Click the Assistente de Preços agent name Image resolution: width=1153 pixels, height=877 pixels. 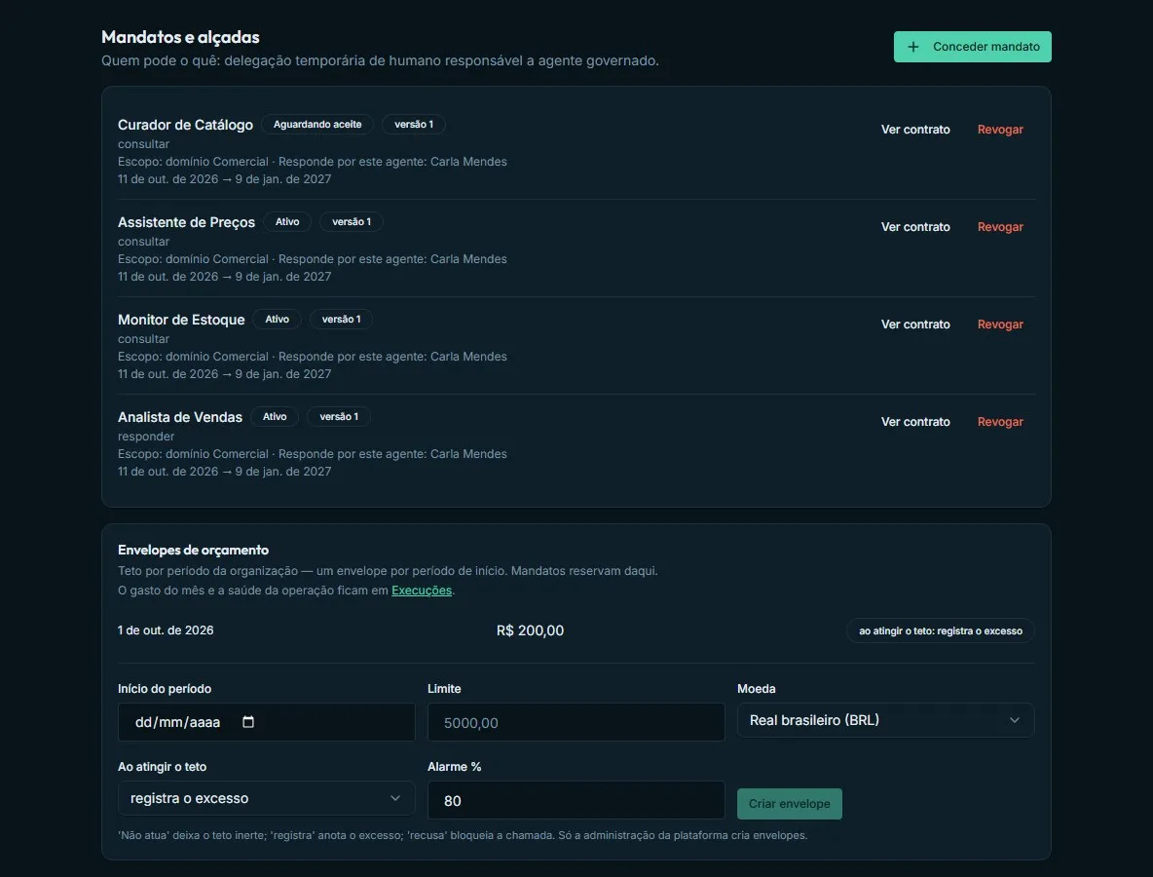(187, 222)
